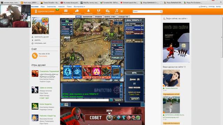
Task: Switch to the ПРАВИЛА tab
Action: [98, 17]
